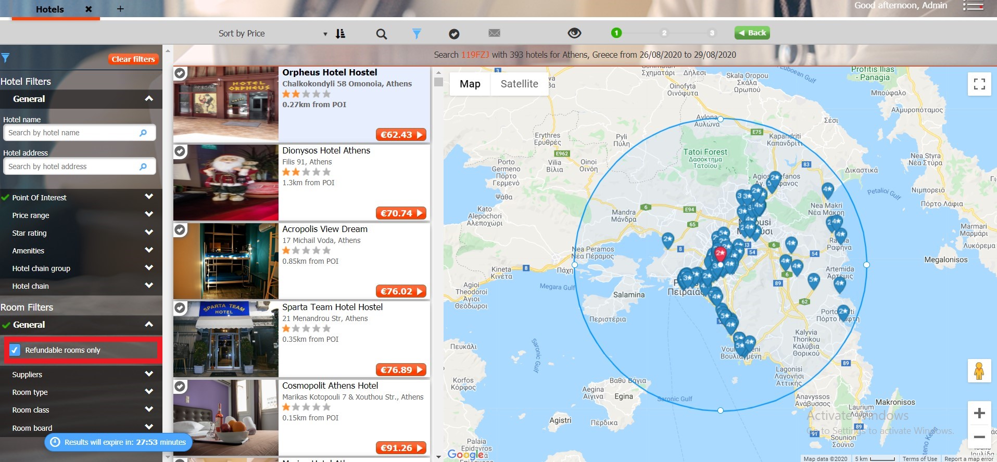Screen dimensions: 997x462
Task: Open the search magnifier icon in toolbar
Action: pyautogui.click(x=382, y=34)
